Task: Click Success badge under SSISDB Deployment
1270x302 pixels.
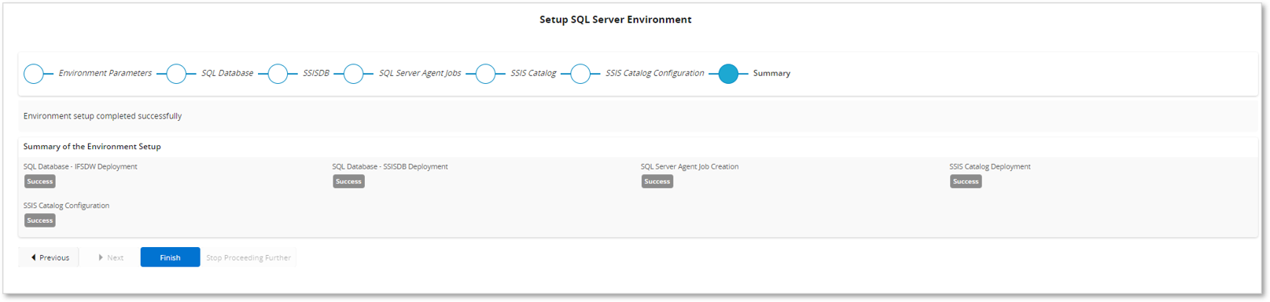Action: 348,181
